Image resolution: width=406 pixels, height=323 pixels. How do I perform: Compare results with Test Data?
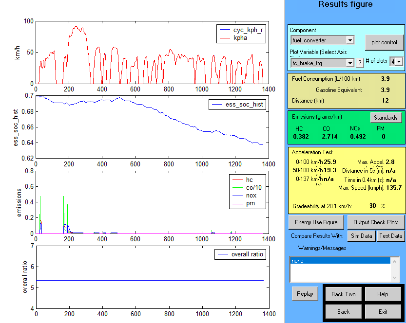coord(390,236)
